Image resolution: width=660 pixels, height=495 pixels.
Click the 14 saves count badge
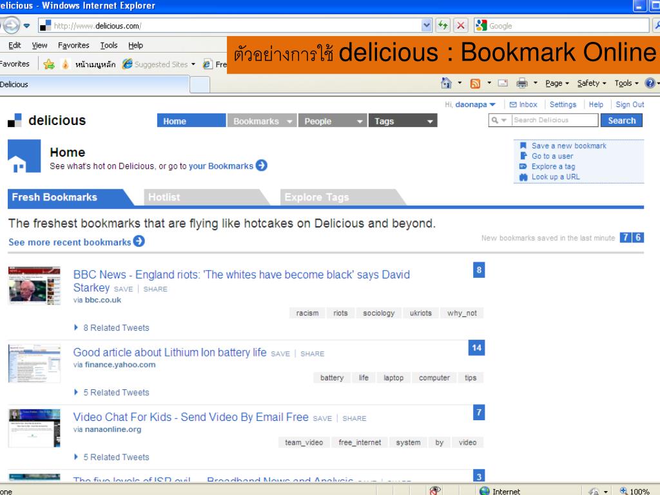tap(476, 347)
